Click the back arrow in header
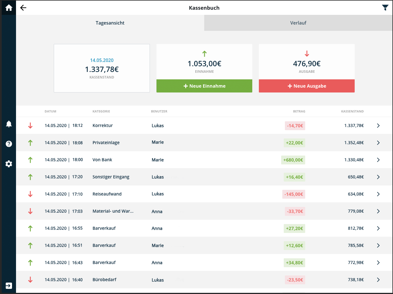Image resolution: width=393 pixels, height=294 pixels. (23, 8)
